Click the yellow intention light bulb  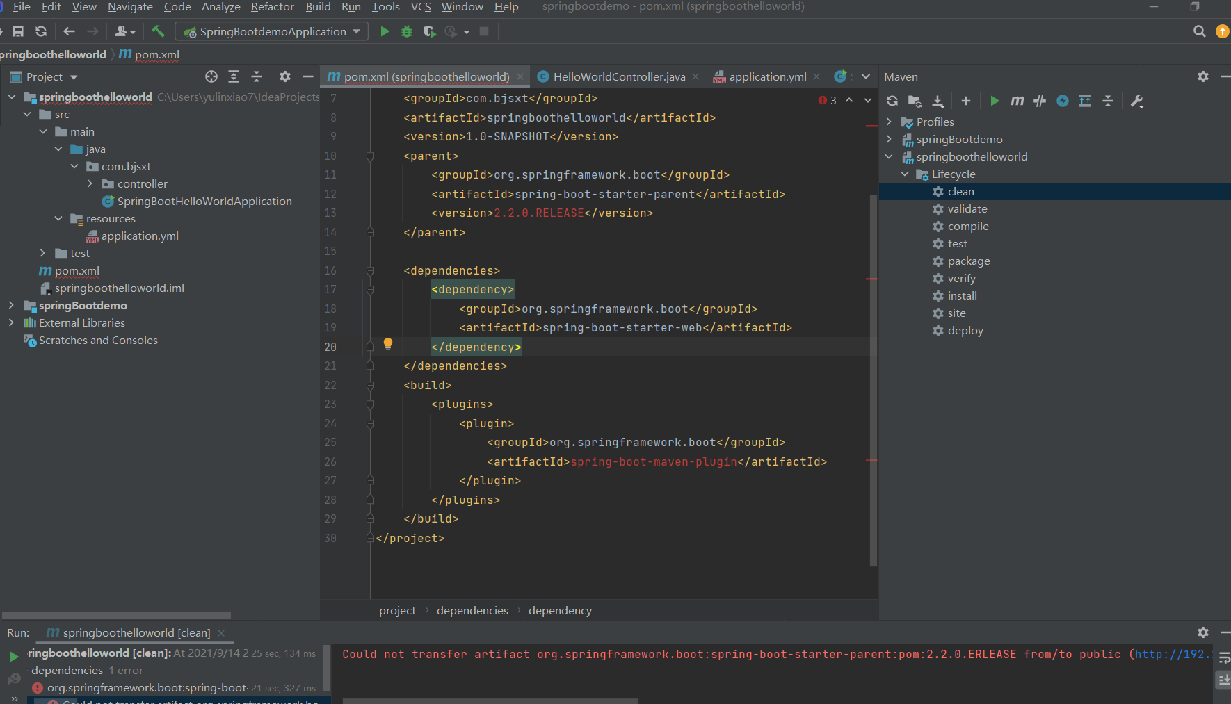(x=388, y=344)
